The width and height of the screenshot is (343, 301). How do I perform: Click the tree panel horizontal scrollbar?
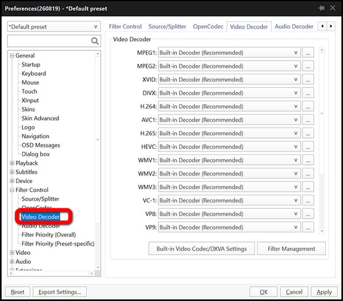51,273
